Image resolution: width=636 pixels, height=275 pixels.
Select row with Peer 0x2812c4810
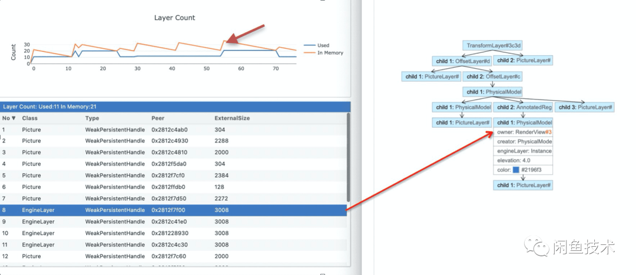pos(174,153)
